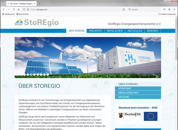Go to the browser home icon

18,10
